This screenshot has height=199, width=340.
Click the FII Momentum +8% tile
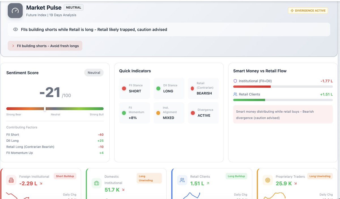[x=135, y=113]
